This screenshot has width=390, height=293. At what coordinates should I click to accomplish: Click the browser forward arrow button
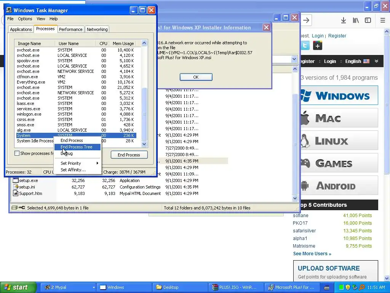coord(307,21)
